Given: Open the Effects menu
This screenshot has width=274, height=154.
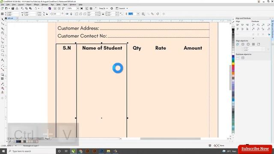Looking at the screenshot, I should point(36,5).
